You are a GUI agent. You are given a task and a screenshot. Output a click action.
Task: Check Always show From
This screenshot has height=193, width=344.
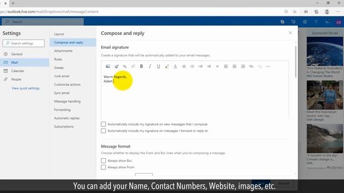pyautogui.click(x=103, y=167)
